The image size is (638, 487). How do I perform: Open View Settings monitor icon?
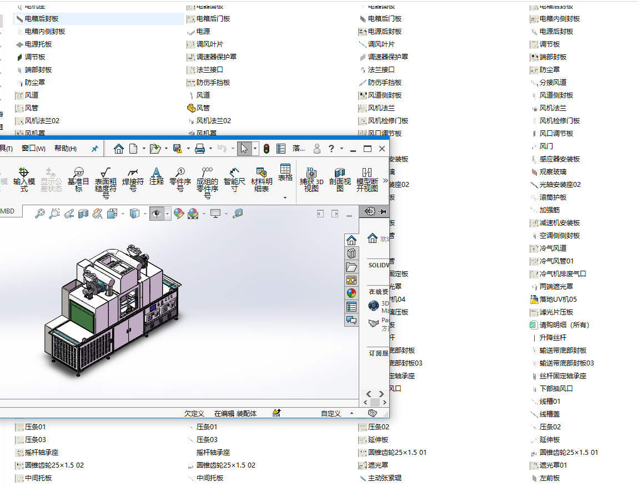pyautogui.click(x=215, y=214)
